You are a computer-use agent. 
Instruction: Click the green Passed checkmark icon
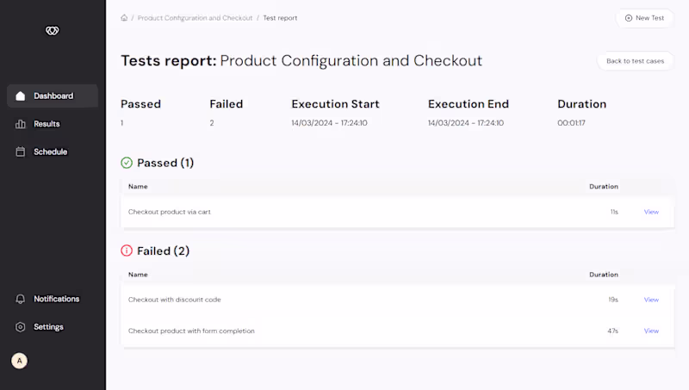[127, 163]
